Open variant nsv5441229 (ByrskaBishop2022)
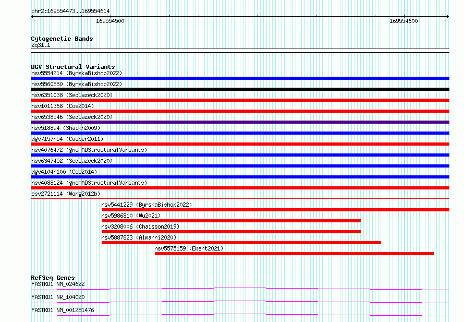464x322 pixels. click(146, 205)
